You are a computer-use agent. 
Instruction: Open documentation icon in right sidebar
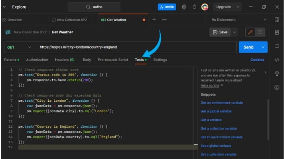point(277,32)
